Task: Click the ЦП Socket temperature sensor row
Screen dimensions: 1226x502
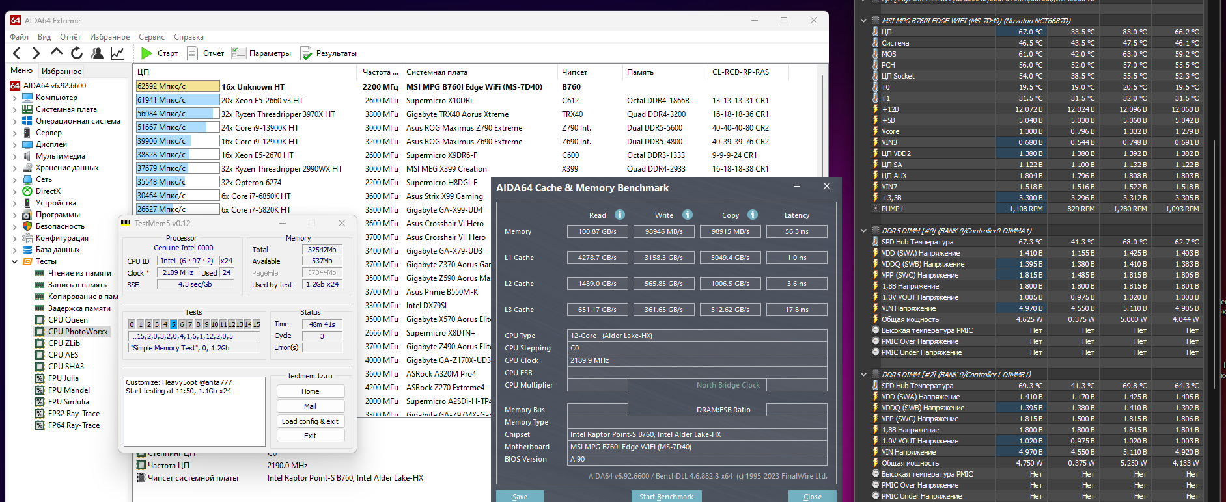Action: coord(1038,76)
